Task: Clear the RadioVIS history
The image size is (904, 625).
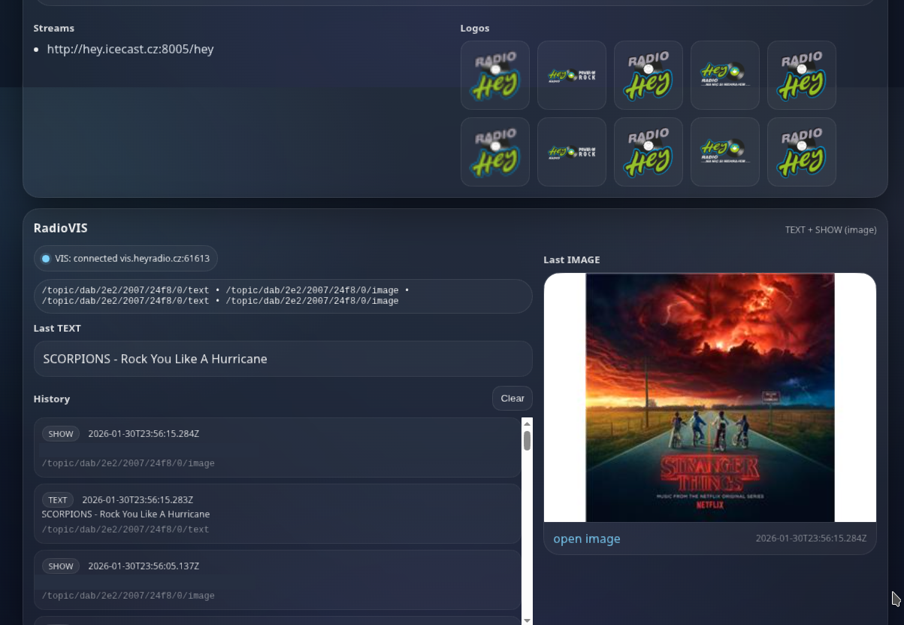Action: pos(512,399)
